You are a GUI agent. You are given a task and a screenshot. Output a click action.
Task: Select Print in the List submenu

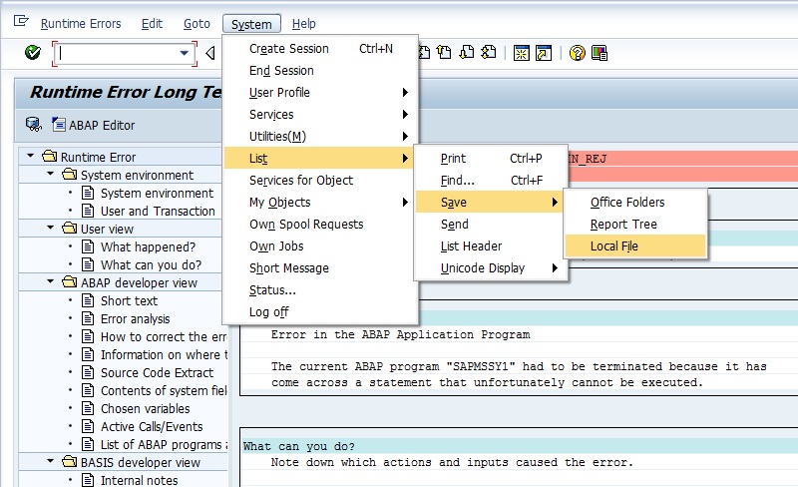453,159
